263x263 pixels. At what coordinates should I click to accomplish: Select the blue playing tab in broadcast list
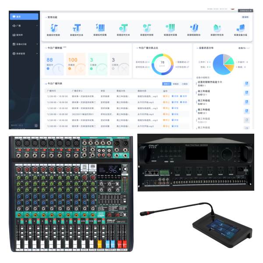click(x=167, y=84)
